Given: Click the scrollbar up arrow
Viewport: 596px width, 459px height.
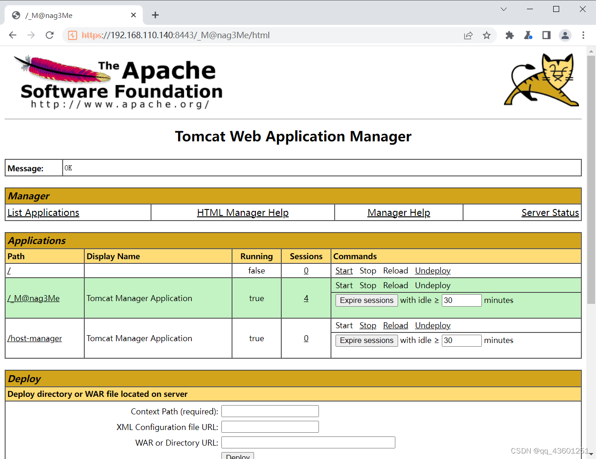Looking at the screenshot, I should click(591, 51).
